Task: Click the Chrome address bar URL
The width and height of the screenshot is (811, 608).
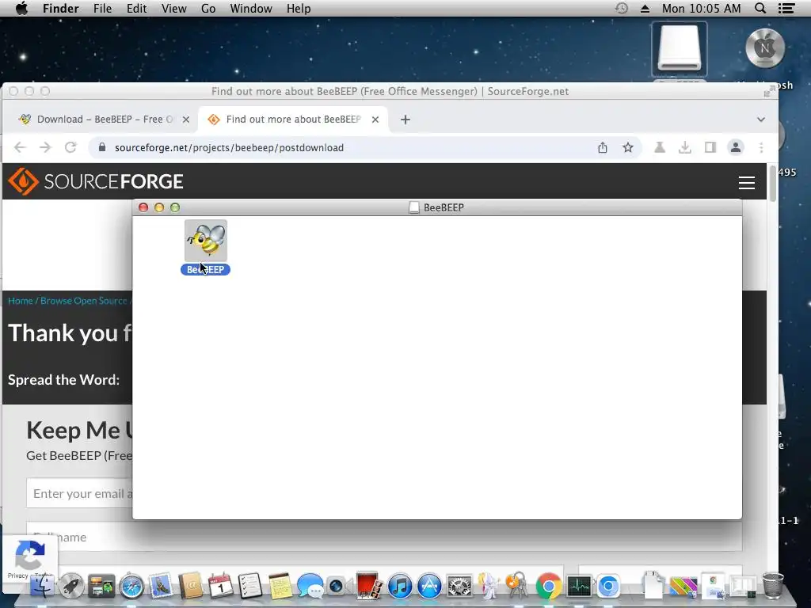Action: (x=229, y=148)
